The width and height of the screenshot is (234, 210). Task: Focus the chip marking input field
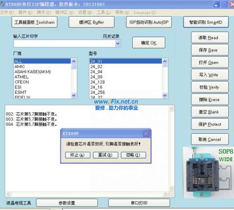(x=64, y=44)
